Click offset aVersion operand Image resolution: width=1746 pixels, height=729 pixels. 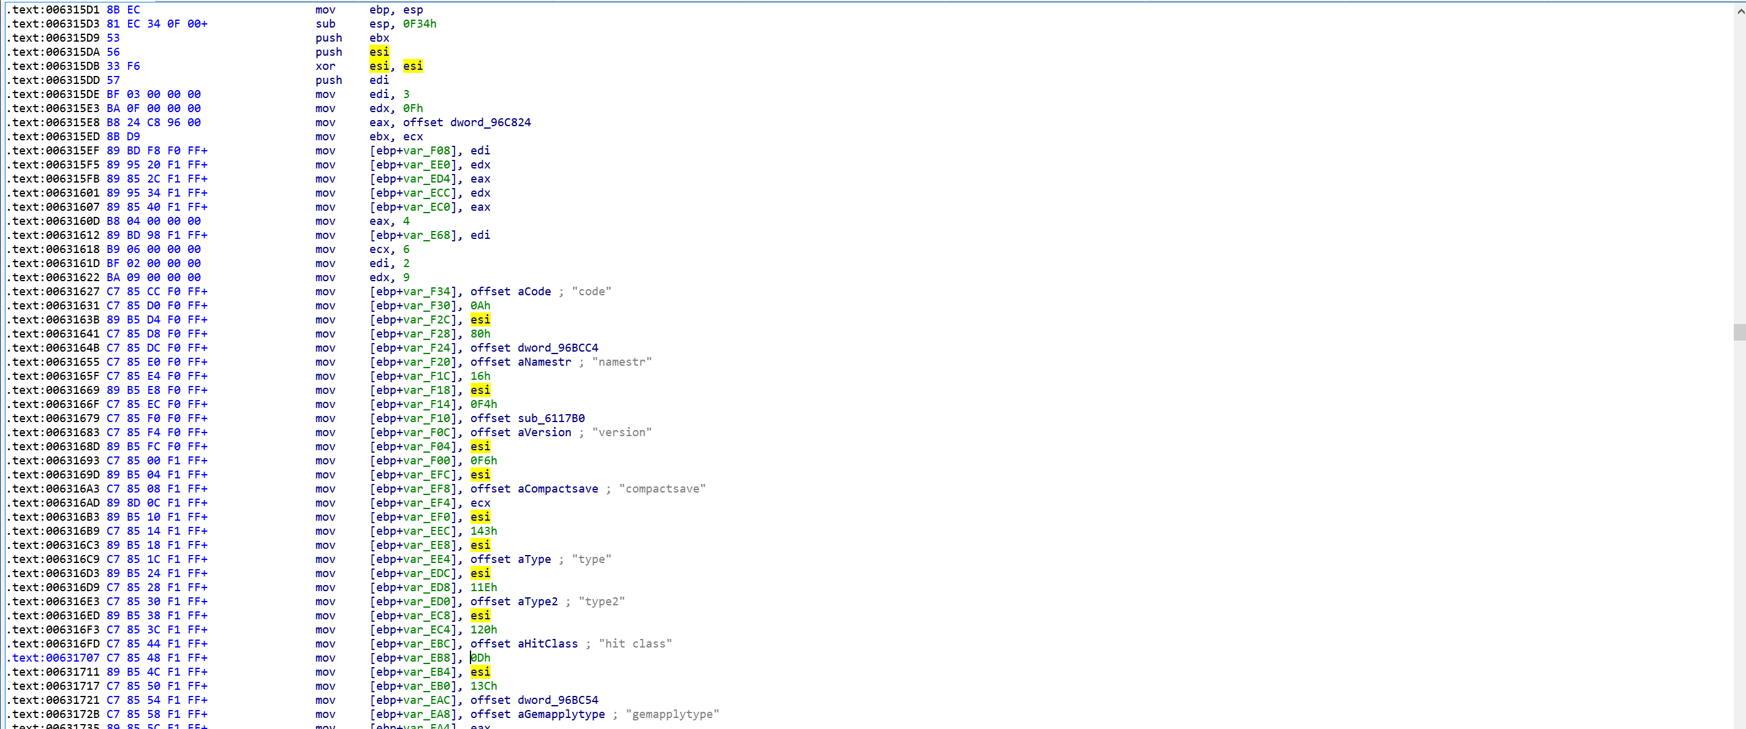521,432
